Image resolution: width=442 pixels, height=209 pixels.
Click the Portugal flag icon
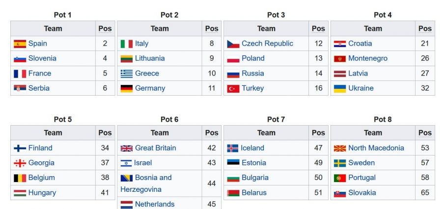tap(340, 178)
